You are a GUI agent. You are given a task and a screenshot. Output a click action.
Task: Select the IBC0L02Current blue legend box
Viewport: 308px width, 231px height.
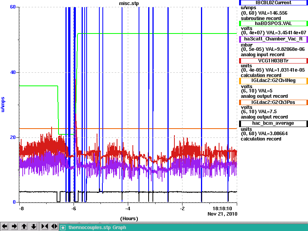click(x=273, y=3)
